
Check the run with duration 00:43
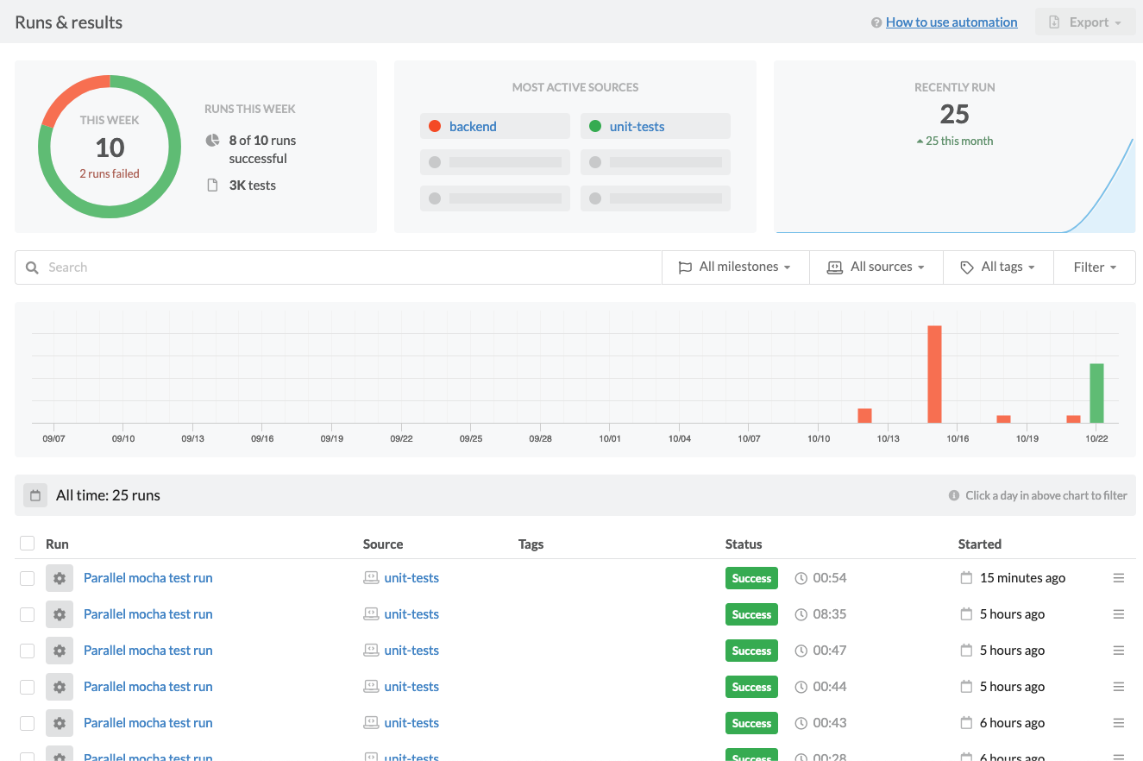pos(27,723)
